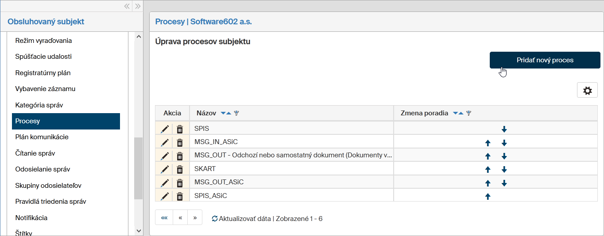Move SPIS_ASiC process up with arrow
Screen dimensions: 604x236
(488, 196)
